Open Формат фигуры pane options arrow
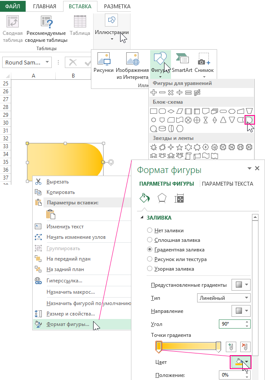This screenshot has height=380, width=265. click(249, 169)
